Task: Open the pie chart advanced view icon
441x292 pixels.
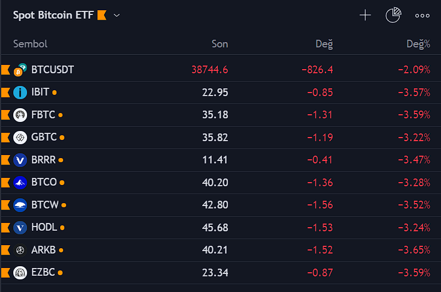Action: (393, 16)
